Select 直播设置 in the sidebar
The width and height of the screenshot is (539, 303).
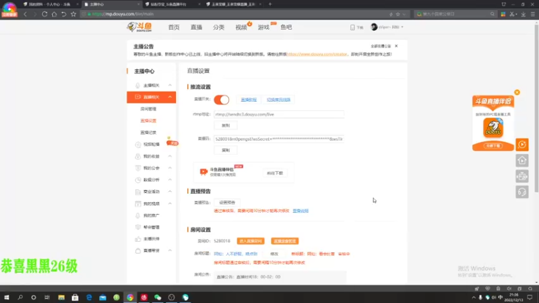coord(148,121)
